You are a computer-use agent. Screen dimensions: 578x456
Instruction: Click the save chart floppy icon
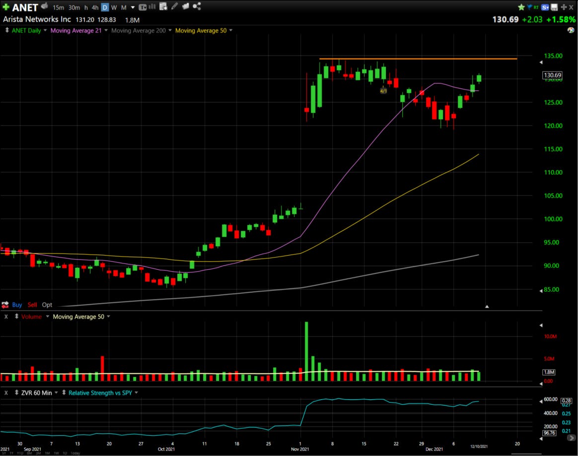point(554,7)
